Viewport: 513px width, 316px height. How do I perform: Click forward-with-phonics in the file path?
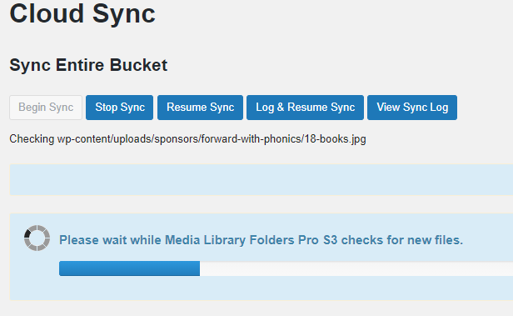coord(252,139)
